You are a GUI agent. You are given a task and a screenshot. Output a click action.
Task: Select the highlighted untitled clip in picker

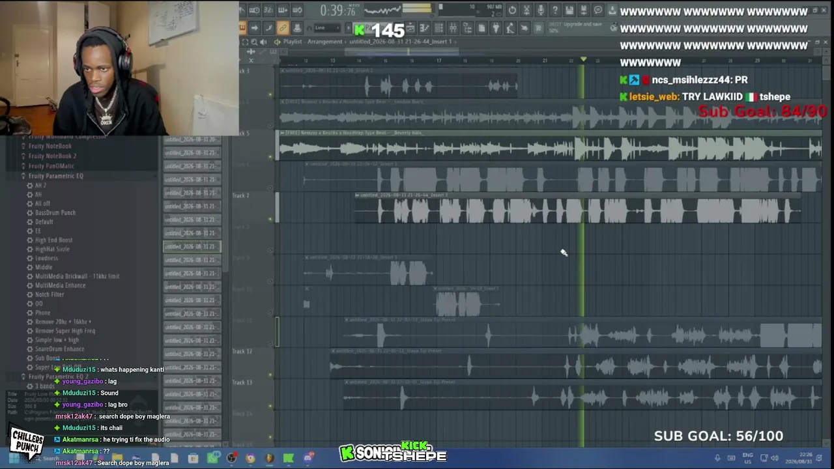192,247
